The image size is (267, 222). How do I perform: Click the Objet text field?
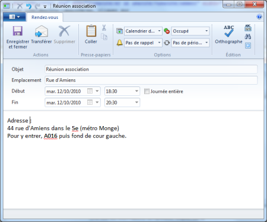[151, 69]
